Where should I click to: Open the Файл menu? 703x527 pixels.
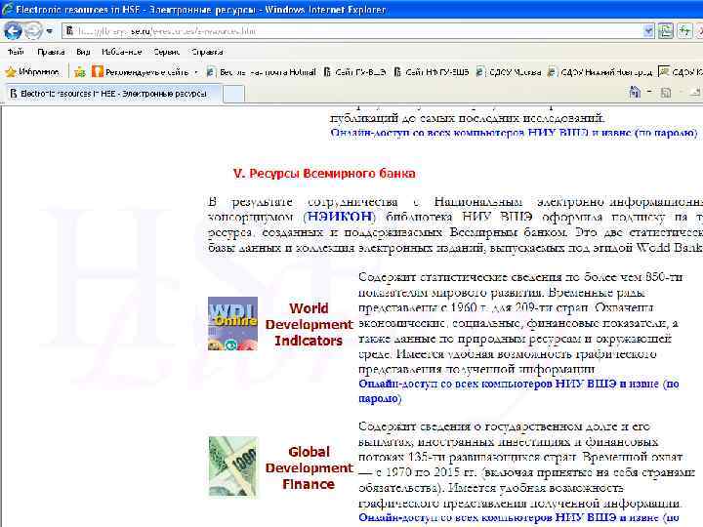coord(17,52)
